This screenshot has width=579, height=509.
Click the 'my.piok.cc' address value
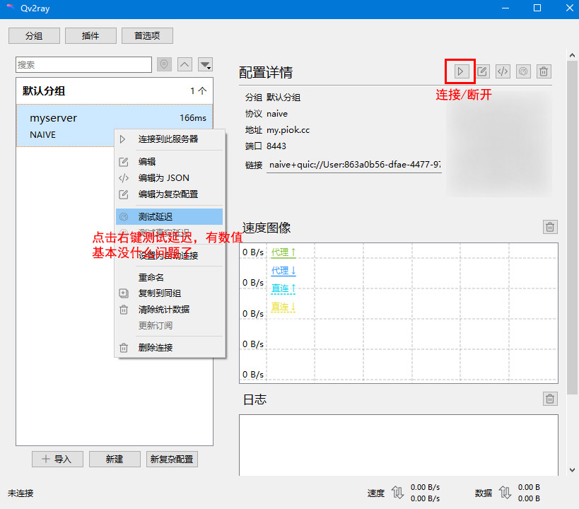tap(288, 130)
